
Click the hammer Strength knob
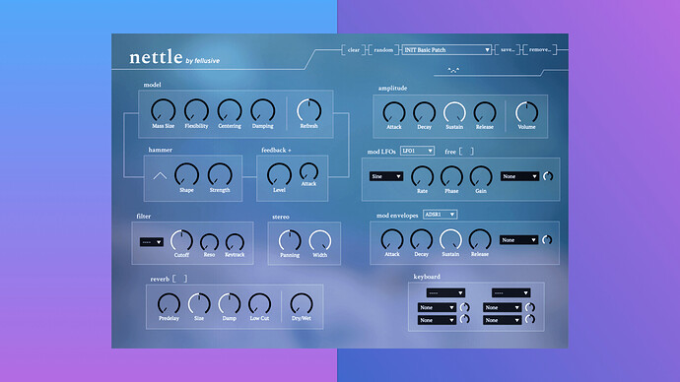(x=220, y=175)
